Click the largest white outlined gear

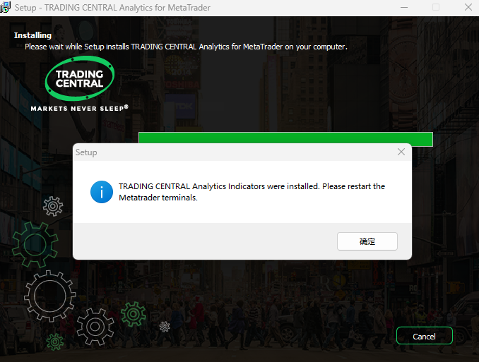tap(49, 295)
